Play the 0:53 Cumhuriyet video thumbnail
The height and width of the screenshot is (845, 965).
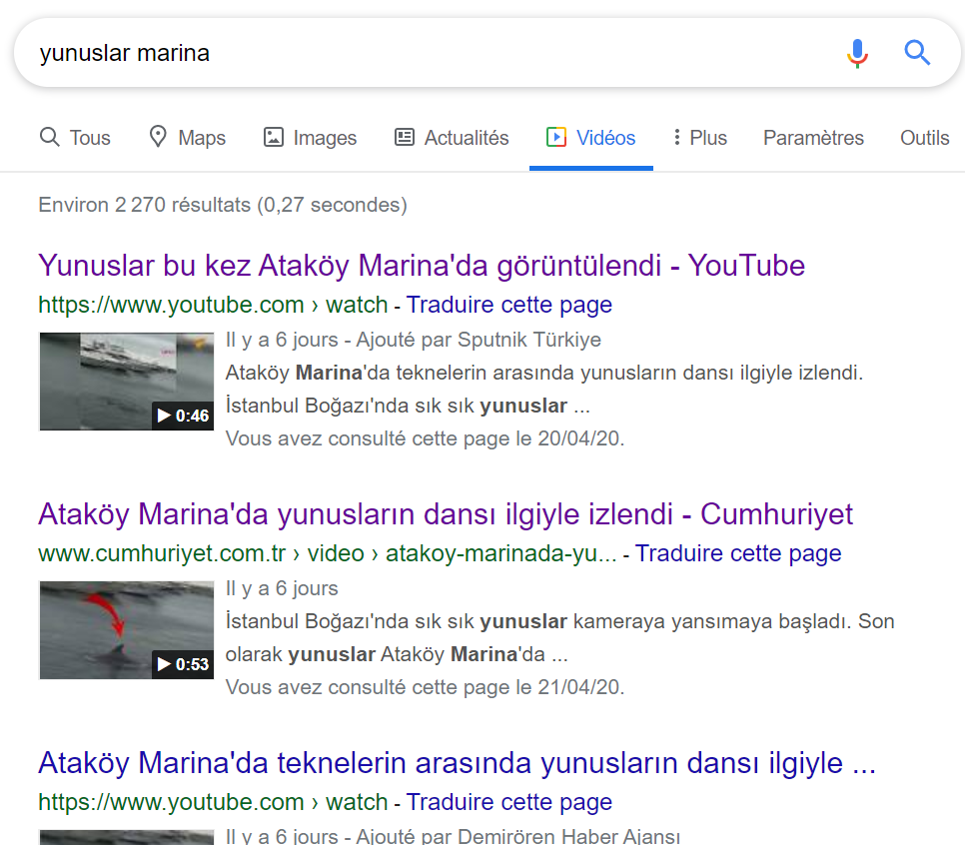126,630
